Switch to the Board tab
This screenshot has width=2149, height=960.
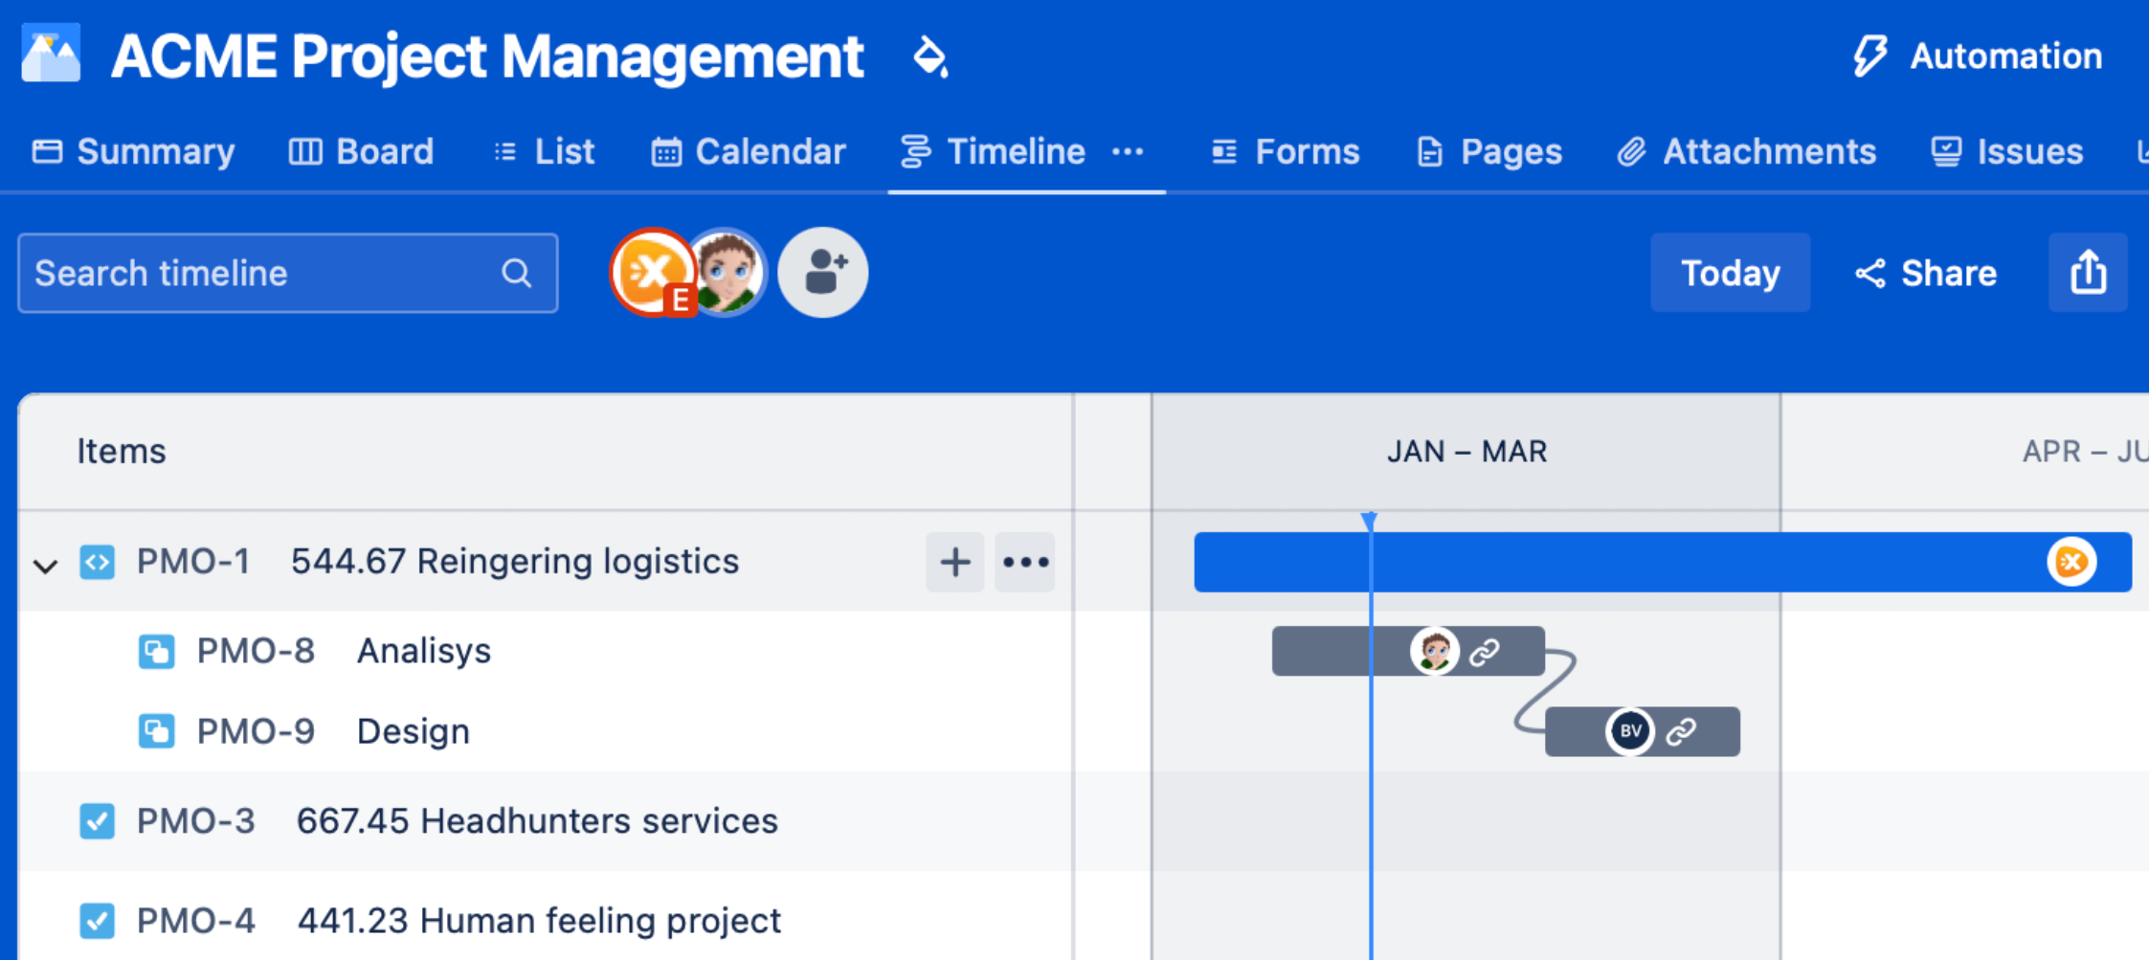point(361,151)
